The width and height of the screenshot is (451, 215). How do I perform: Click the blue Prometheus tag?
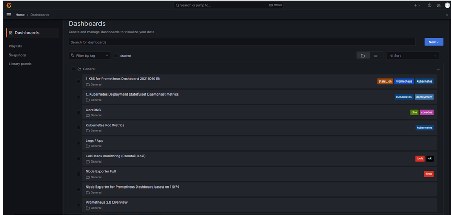click(x=404, y=82)
